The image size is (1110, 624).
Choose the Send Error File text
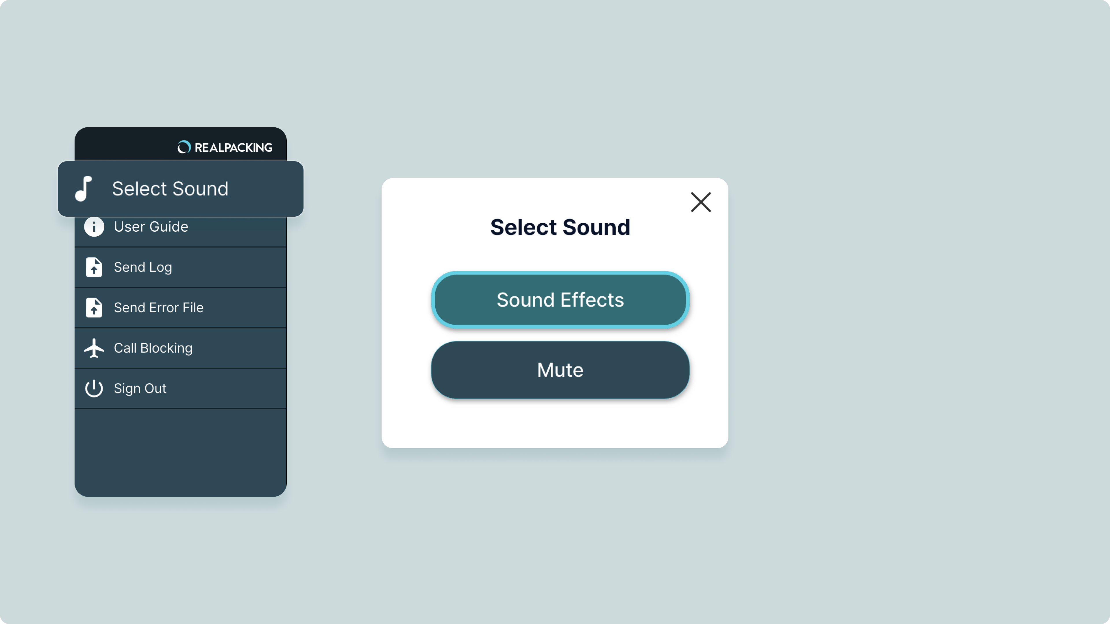coord(159,307)
